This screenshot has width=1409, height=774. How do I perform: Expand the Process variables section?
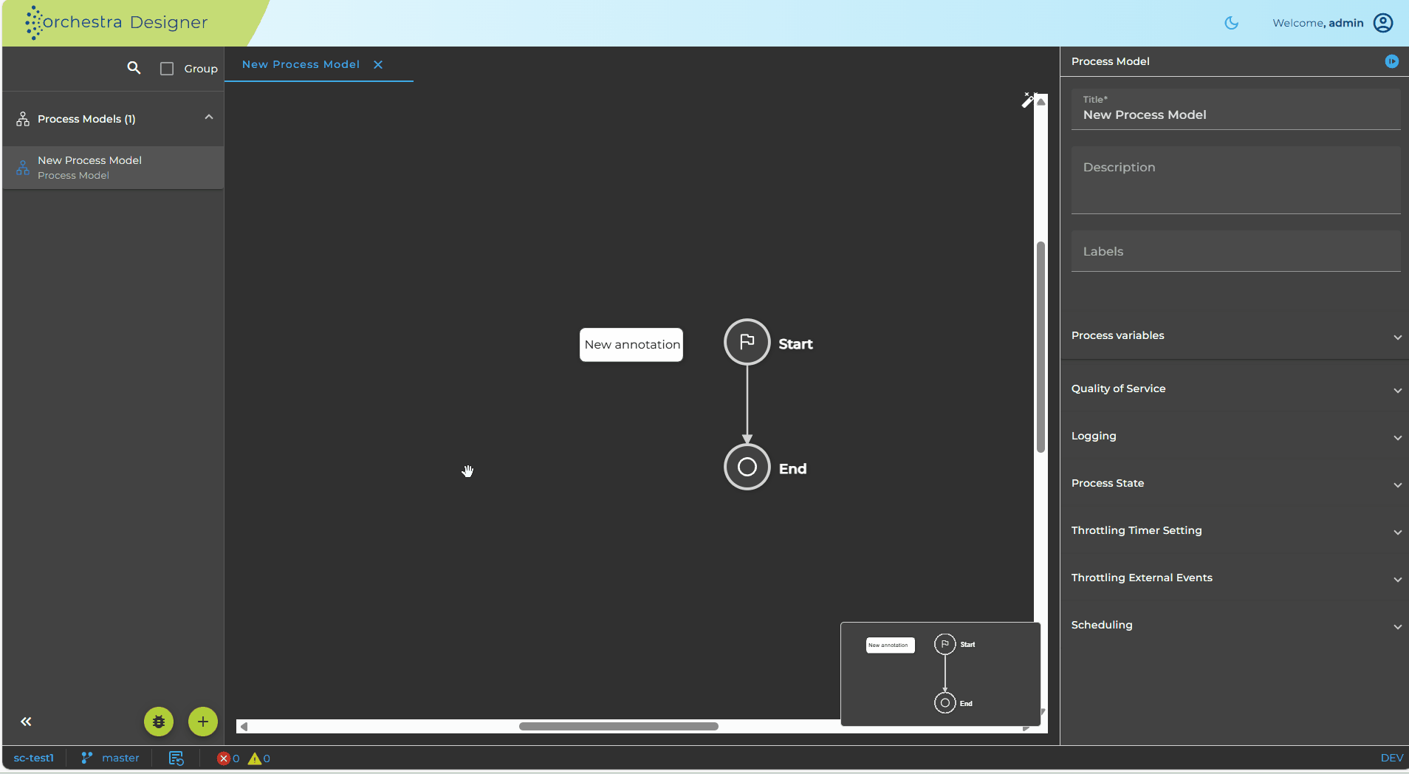click(1234, 335)
